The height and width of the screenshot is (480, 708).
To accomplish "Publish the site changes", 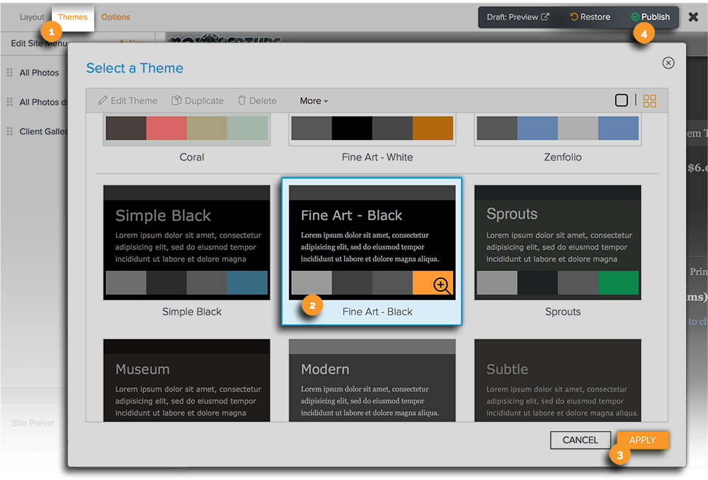I will 650,17.
